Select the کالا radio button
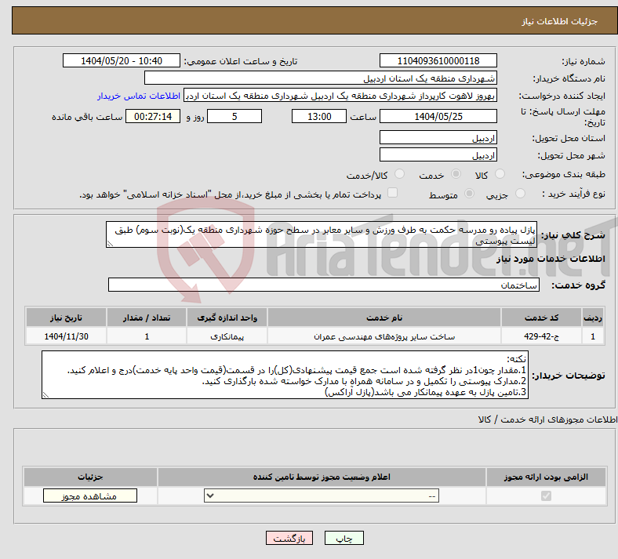This screenshot has height=559, width=618. point(500,174)
